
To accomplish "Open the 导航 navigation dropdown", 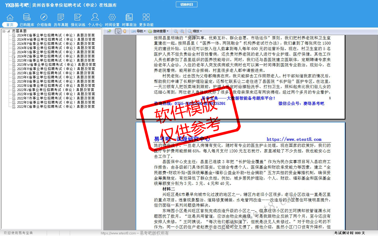I will (x=139, y=31).
